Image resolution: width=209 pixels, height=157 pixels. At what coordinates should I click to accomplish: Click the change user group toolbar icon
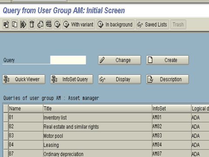click(x=6, y=24)
